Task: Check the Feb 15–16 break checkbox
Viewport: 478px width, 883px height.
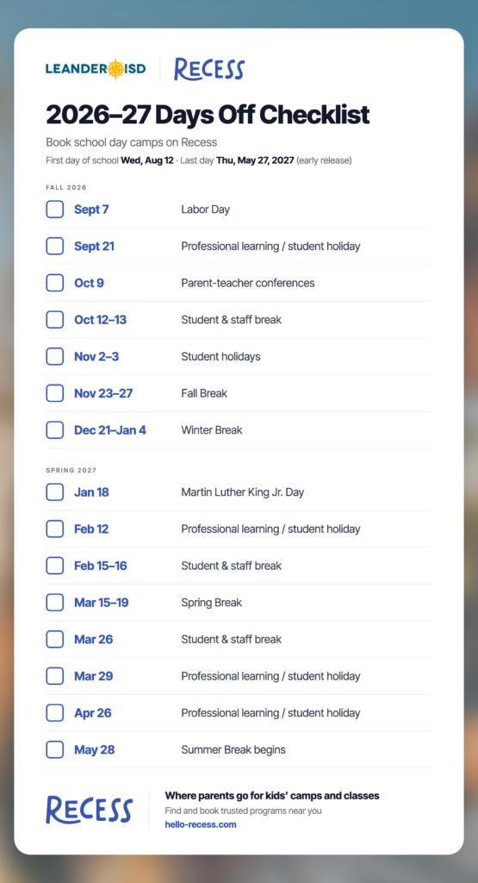Action: tap(54, 566)
